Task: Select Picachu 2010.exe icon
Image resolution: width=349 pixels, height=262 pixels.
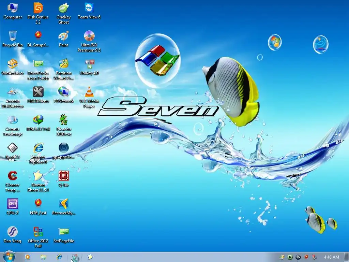Action: click(x=64, y=126)
